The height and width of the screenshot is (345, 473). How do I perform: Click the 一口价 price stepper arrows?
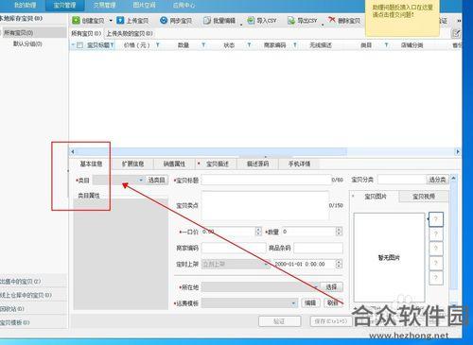tap(258, 232)
